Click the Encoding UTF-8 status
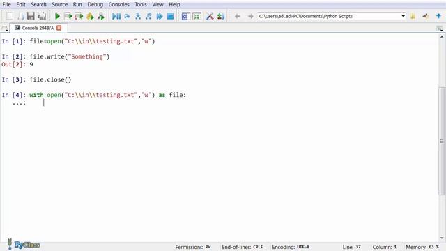Image resolution: width=446 pixels, height=251 pixels. (291, 247)
